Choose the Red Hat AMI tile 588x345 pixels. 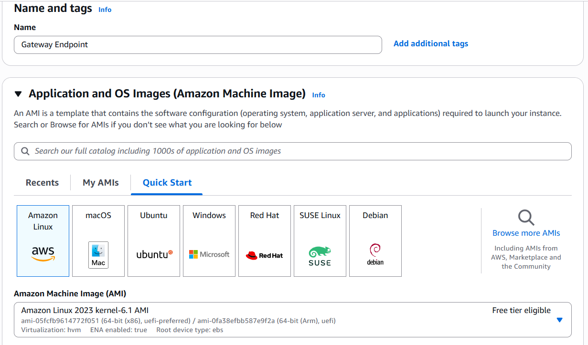(265, 241)
